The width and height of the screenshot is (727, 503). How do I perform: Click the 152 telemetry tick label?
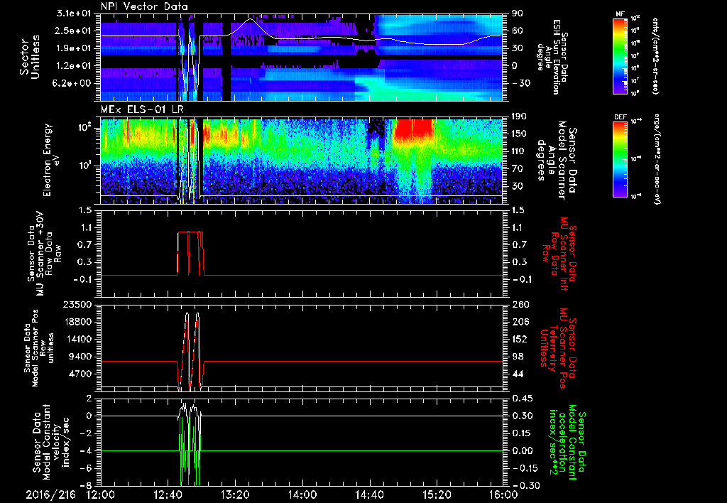point(519,339)
